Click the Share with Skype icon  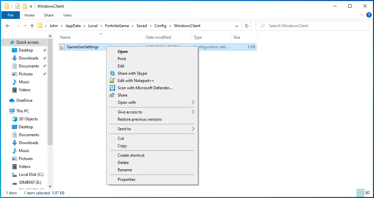(x=112, y=73)
